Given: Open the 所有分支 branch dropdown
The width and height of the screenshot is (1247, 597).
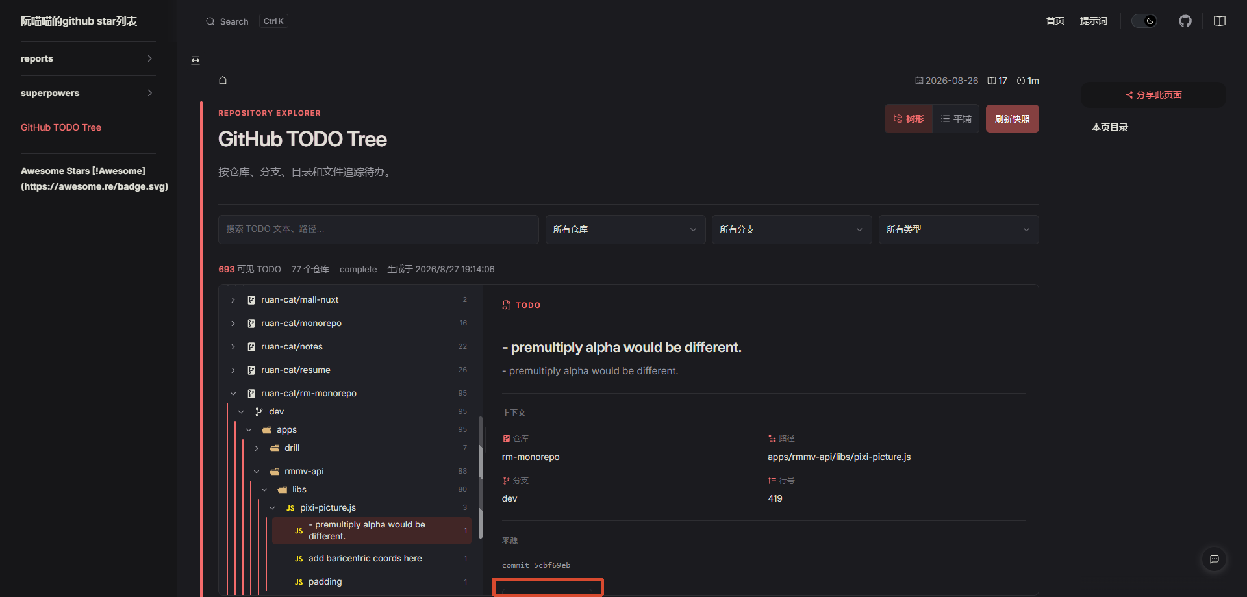Looking at the screenshot, I should pyautogui.click(x=792, y=229).
